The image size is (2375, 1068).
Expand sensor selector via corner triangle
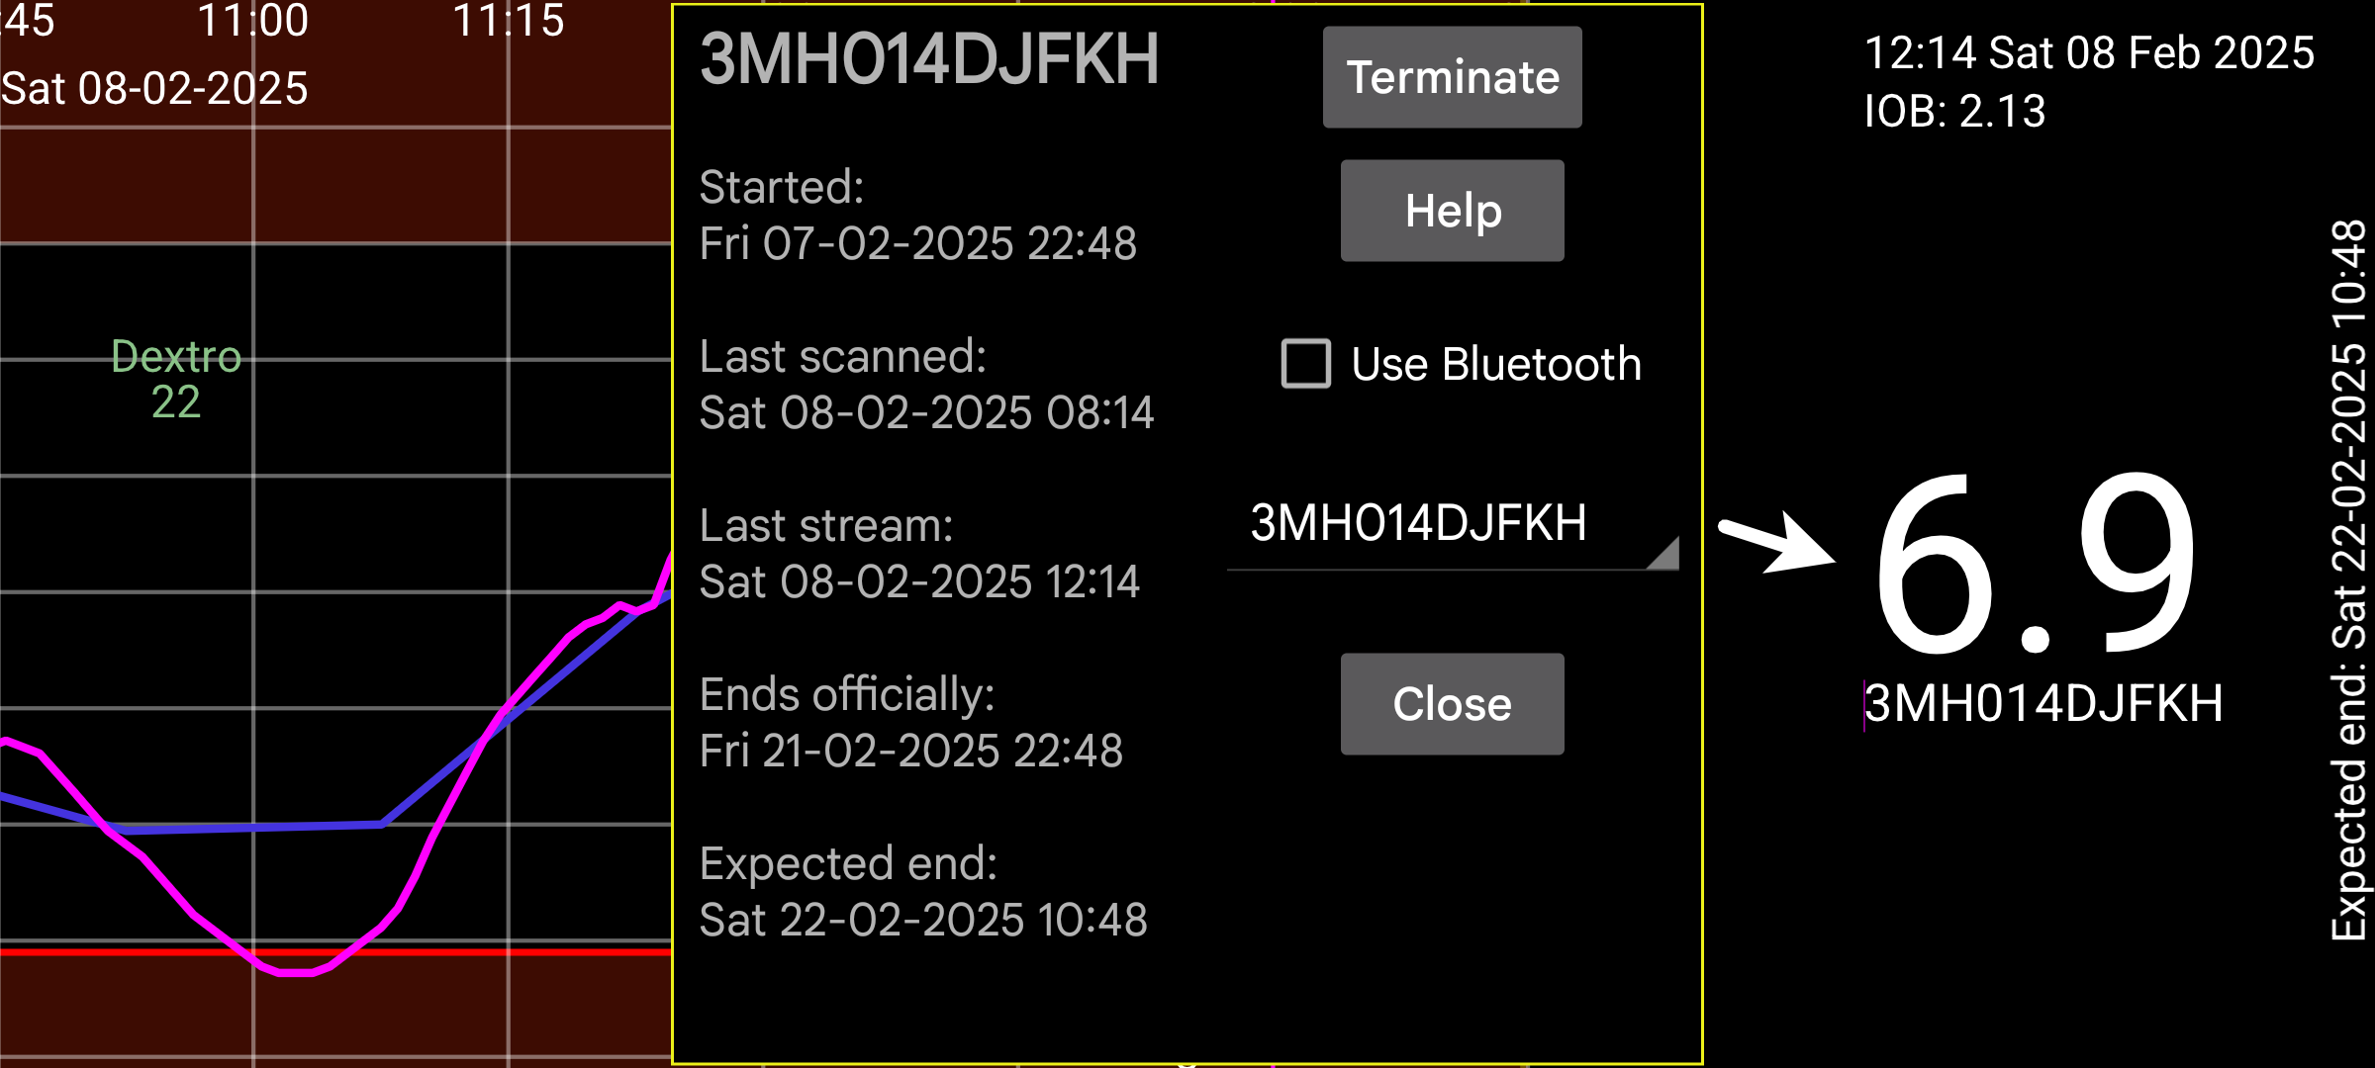coord(1663,553)
